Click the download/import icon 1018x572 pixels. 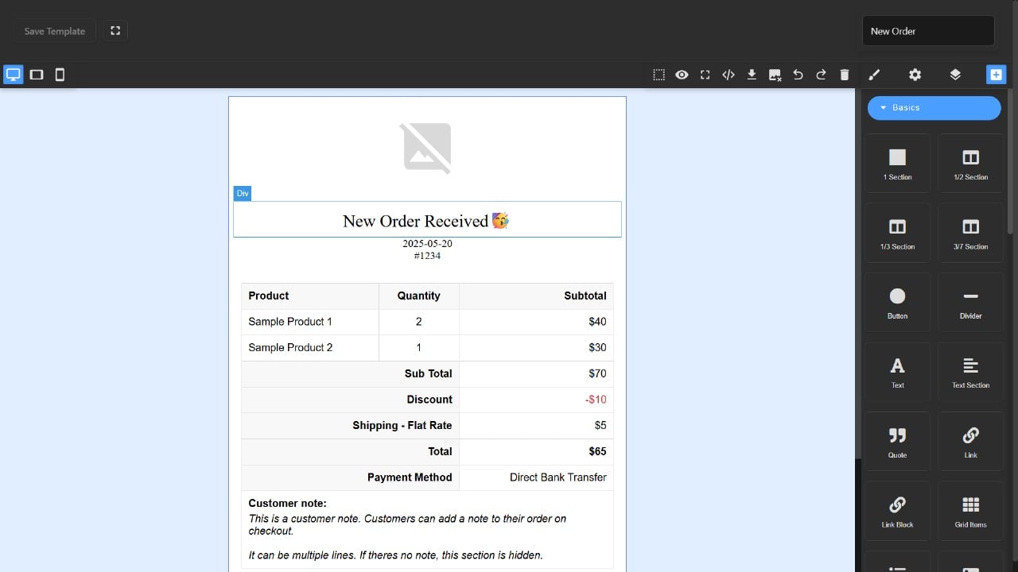pyautogui.click(x=752, y=75)
